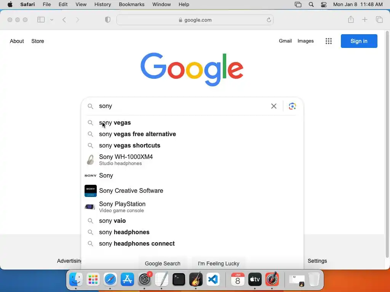Open a new tab with plus icon
This screenshot has height=292, width=390.
pyautogui.click(x=364, y=19)
